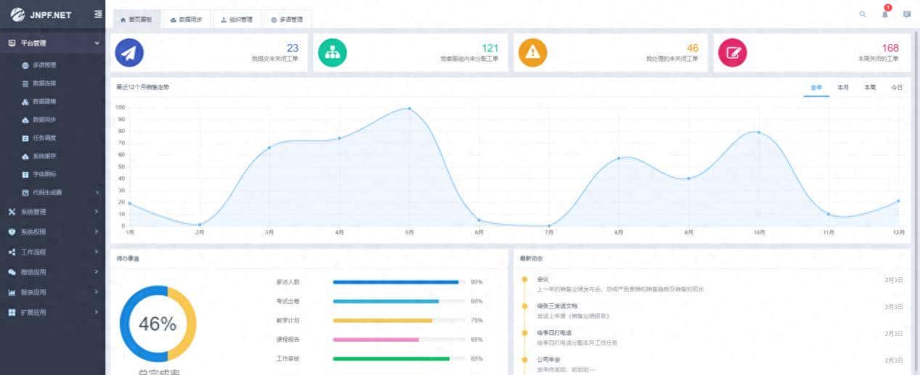Click the blue paper plane icon
920x375 pixels.
coord(129,52)
